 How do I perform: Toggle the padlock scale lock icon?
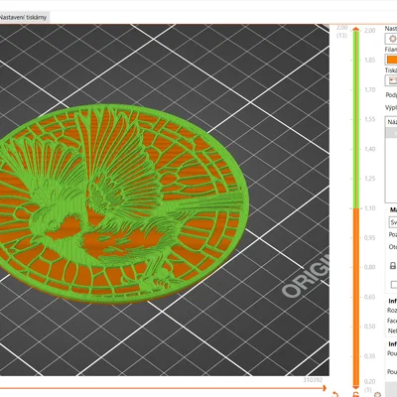pyautogui.click(x=393, y=265)
